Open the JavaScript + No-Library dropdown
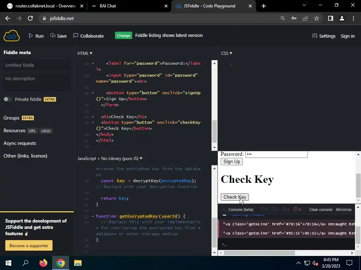 click(110, 159)
